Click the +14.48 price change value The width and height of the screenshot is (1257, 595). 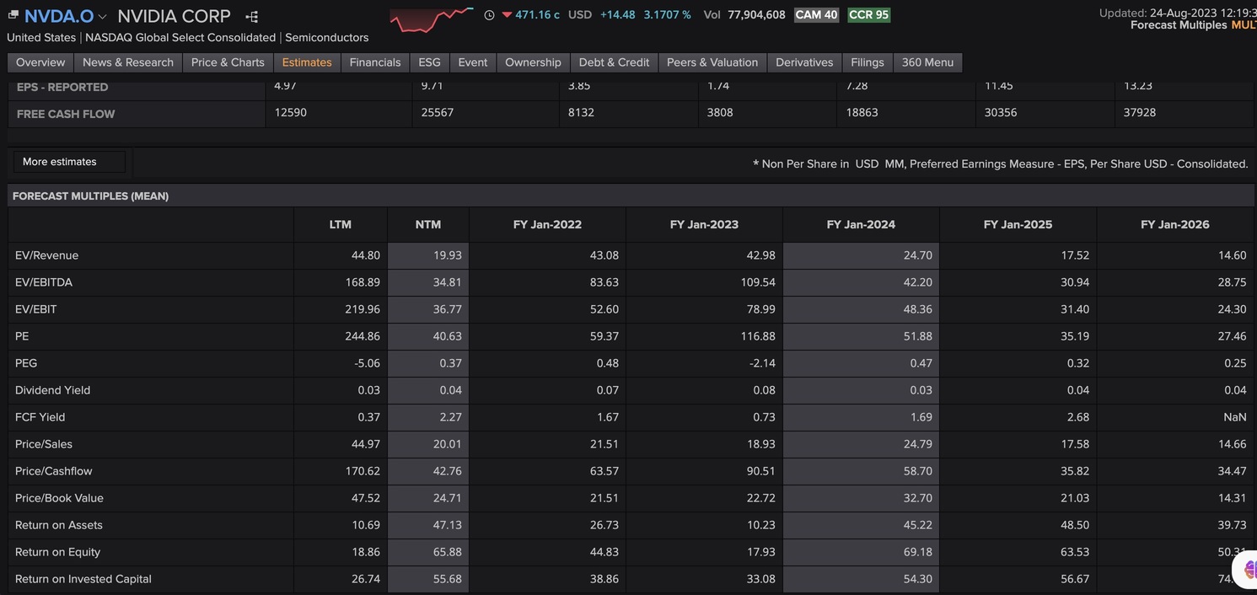pos(618,15)
